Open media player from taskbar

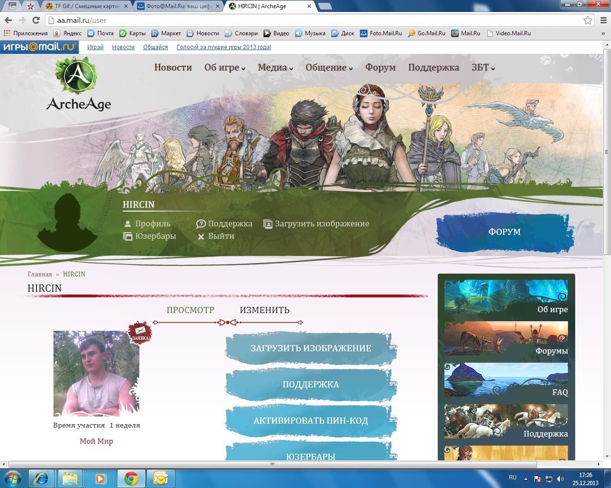pos(100,478)
